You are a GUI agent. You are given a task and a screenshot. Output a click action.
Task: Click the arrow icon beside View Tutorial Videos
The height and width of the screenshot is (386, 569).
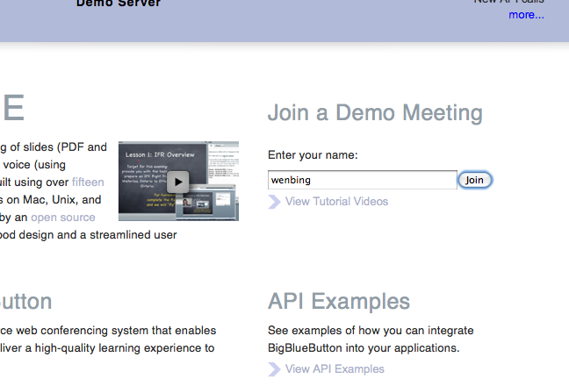pyautogui.click(x=274, y=202)
